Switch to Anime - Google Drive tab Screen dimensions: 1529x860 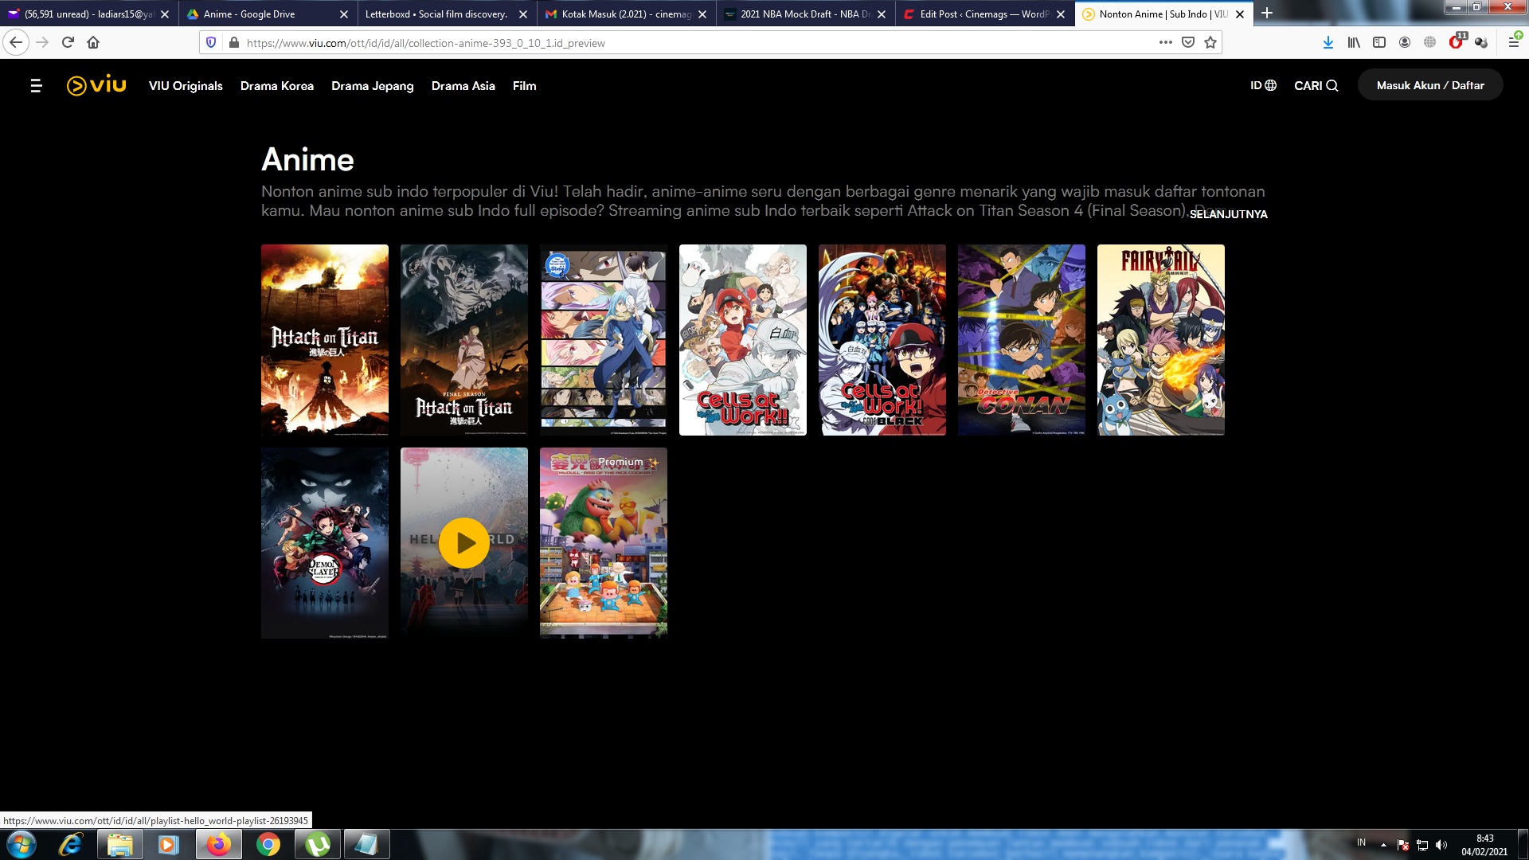268,14
